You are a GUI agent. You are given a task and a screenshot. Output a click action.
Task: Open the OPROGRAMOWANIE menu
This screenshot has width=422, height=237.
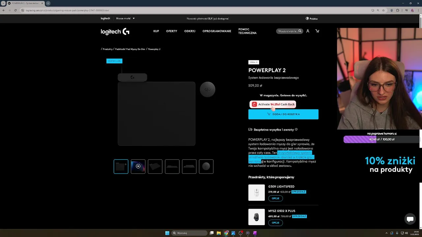coord(217,31)
